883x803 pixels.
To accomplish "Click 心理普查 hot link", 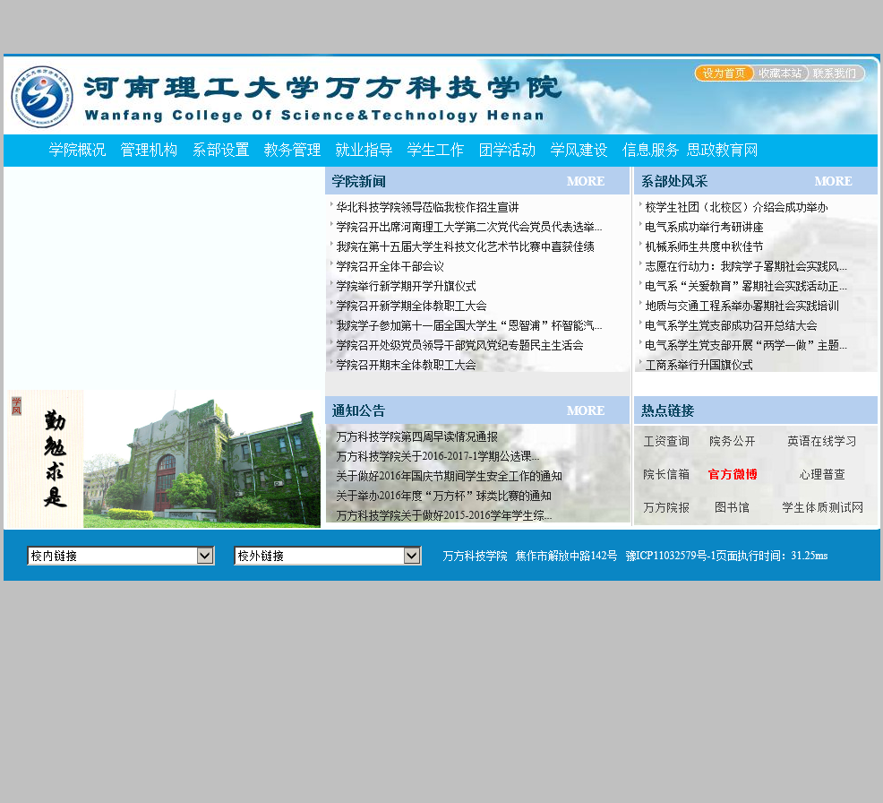I will [821, 474].
